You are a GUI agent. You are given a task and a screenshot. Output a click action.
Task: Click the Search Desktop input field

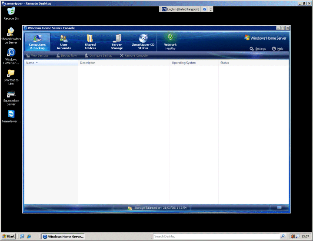[216, 236]
